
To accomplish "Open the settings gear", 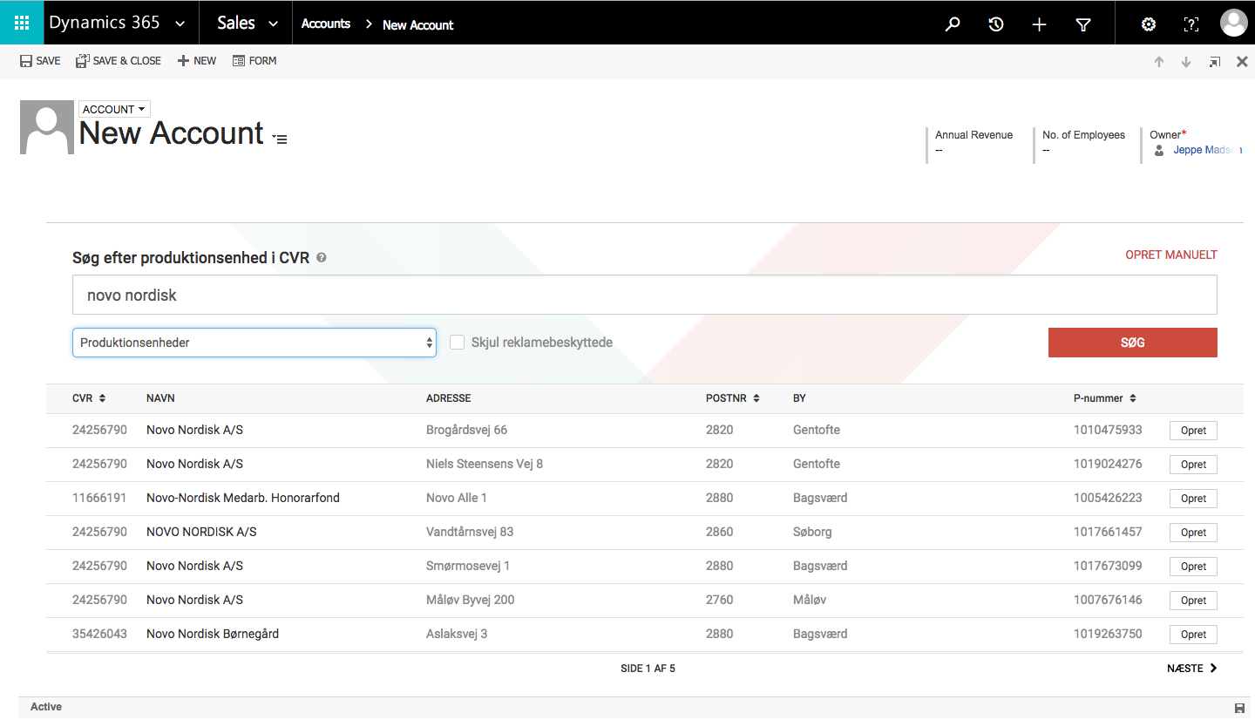I will point(1149,24).
